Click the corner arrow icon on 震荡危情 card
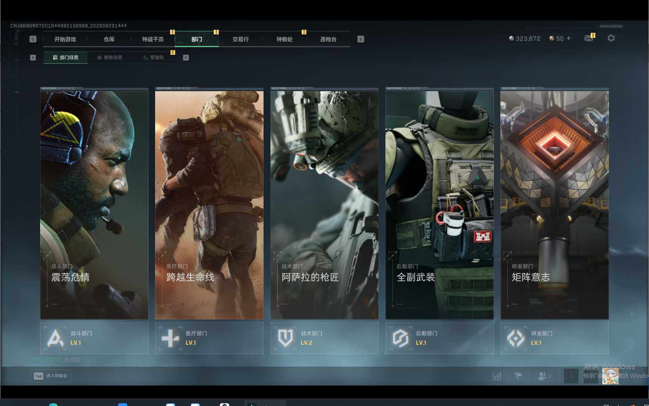This screenshot has width=649, height=406. [47, 255]
